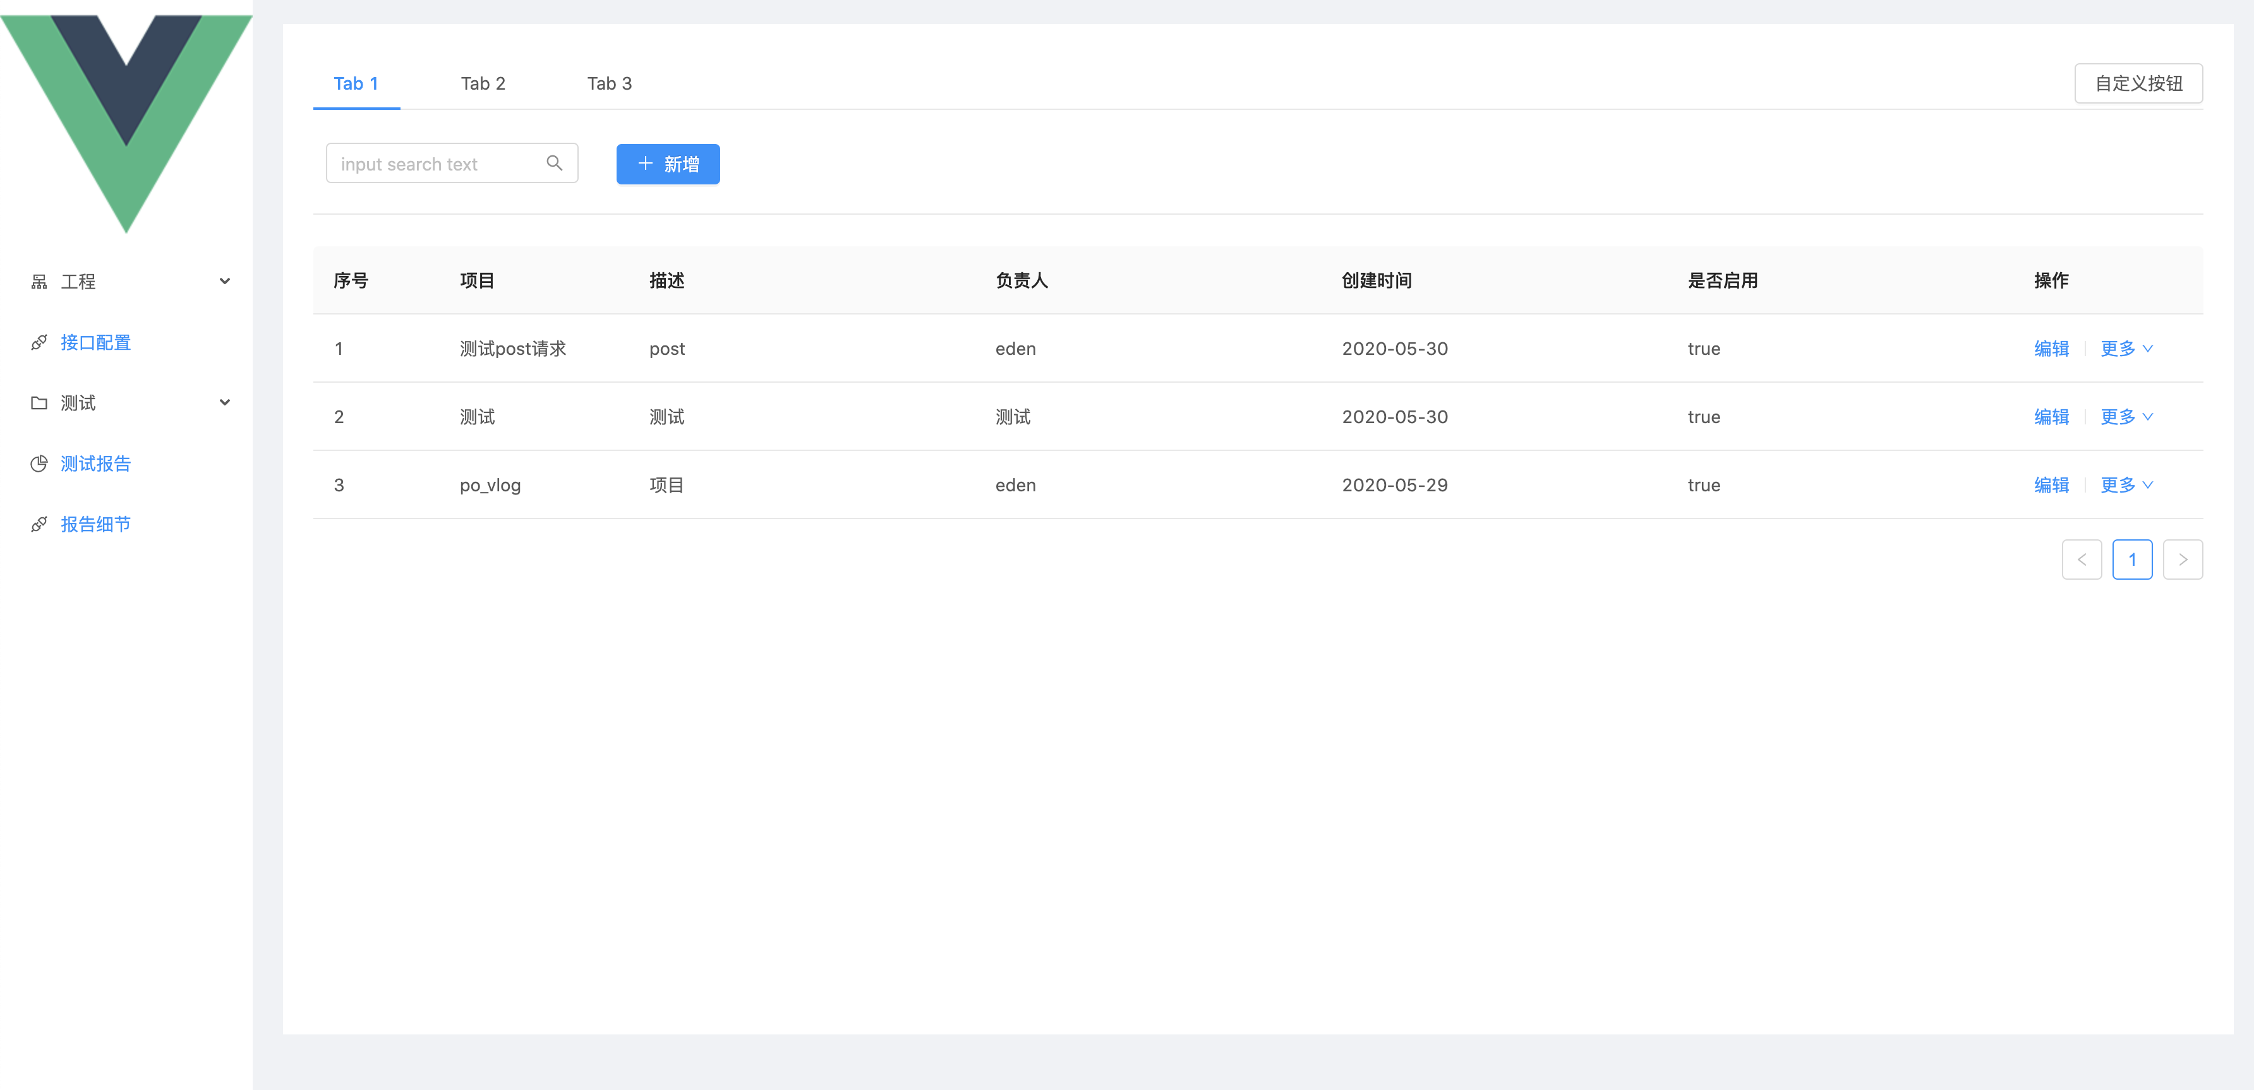This screenshot has height=1090, width=2254.
Task: Click 编辑 link in row 2
Action: [2051, 416]
